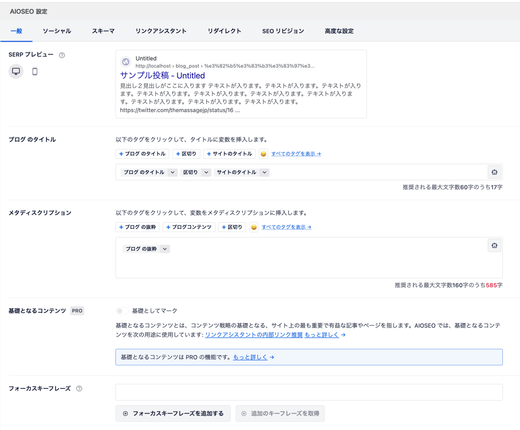The image size is (520, 430).
Task: Expand ブログ の抜粋 tag dropdown in description field
Action: coord(165,249)
